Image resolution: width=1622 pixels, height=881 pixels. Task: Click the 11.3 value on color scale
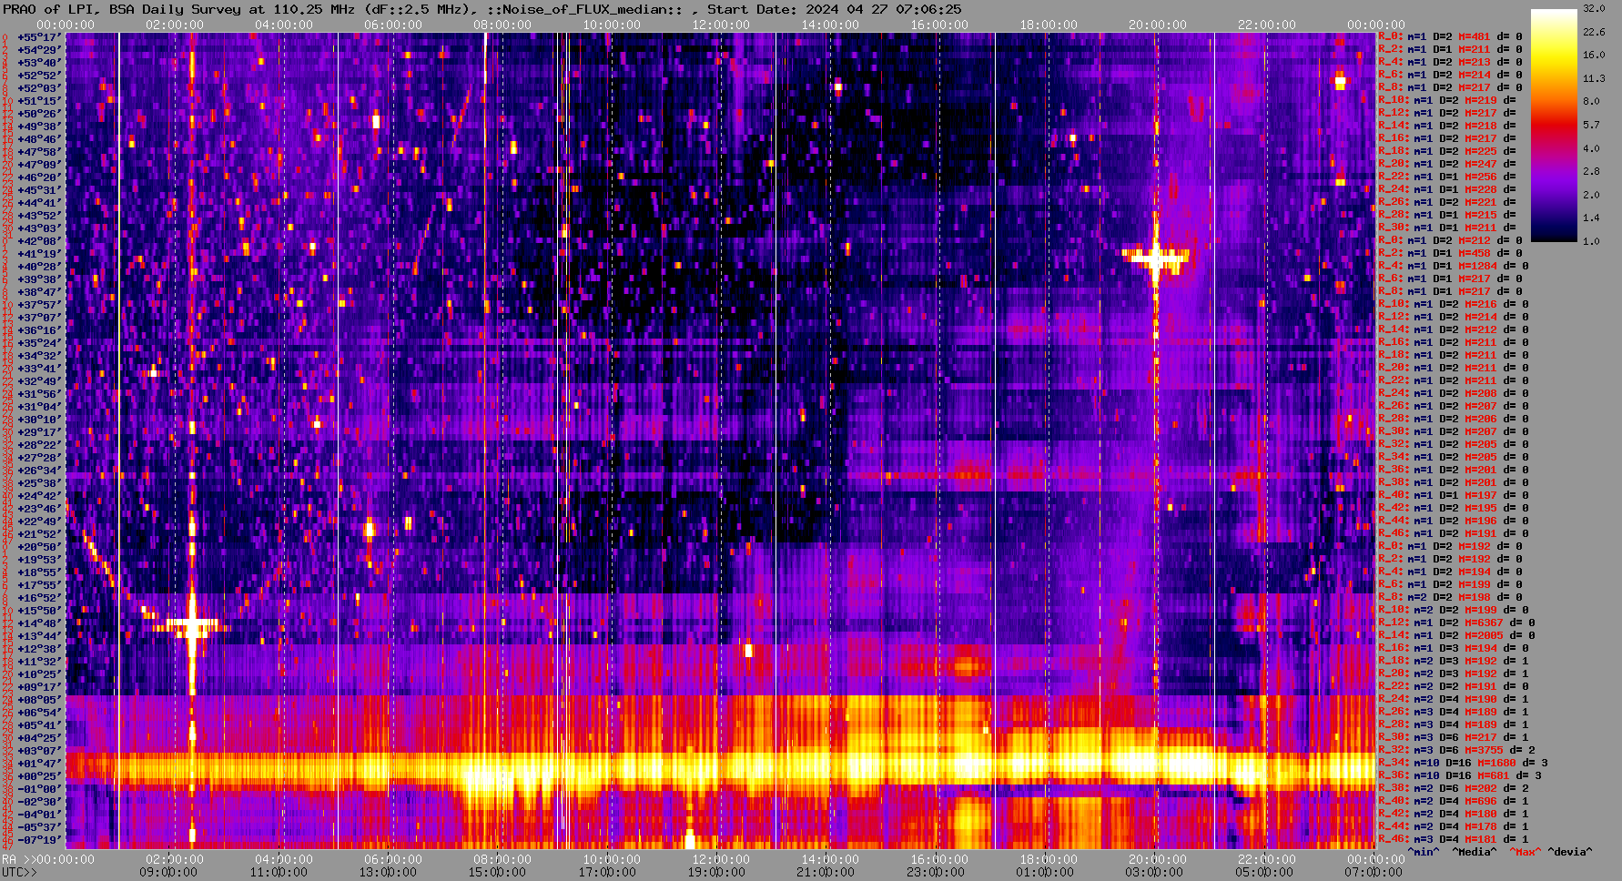(x=1593, y=78)
